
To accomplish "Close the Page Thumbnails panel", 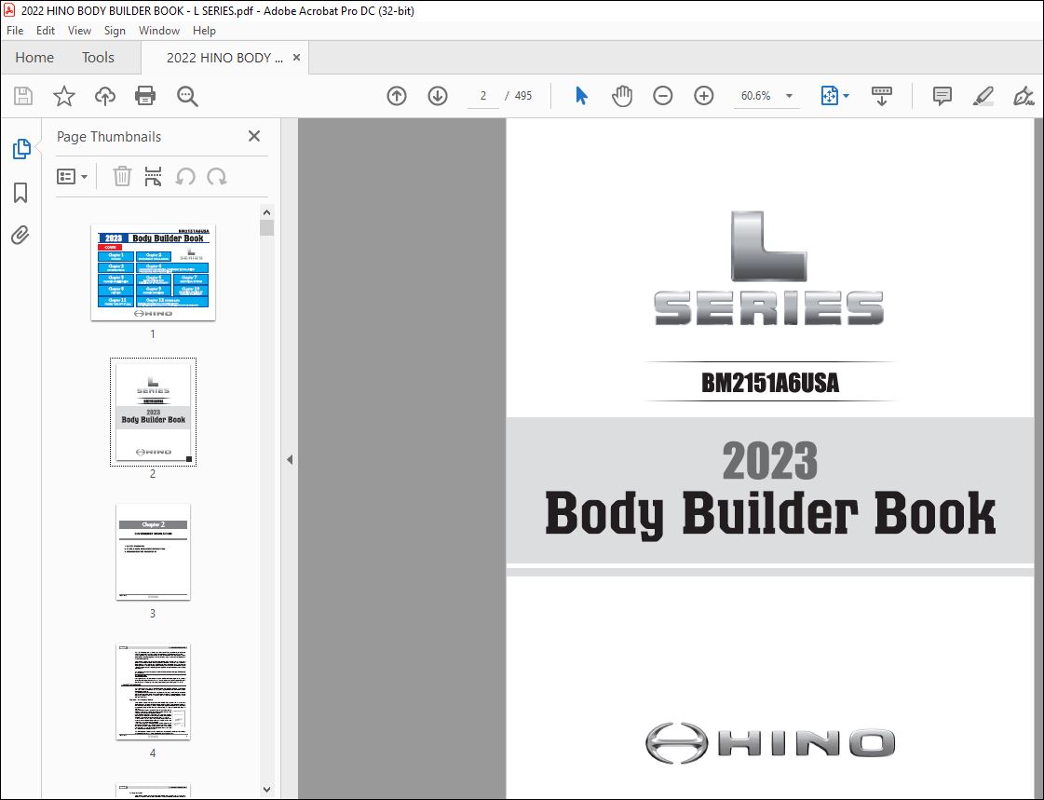I will (253, 136).
